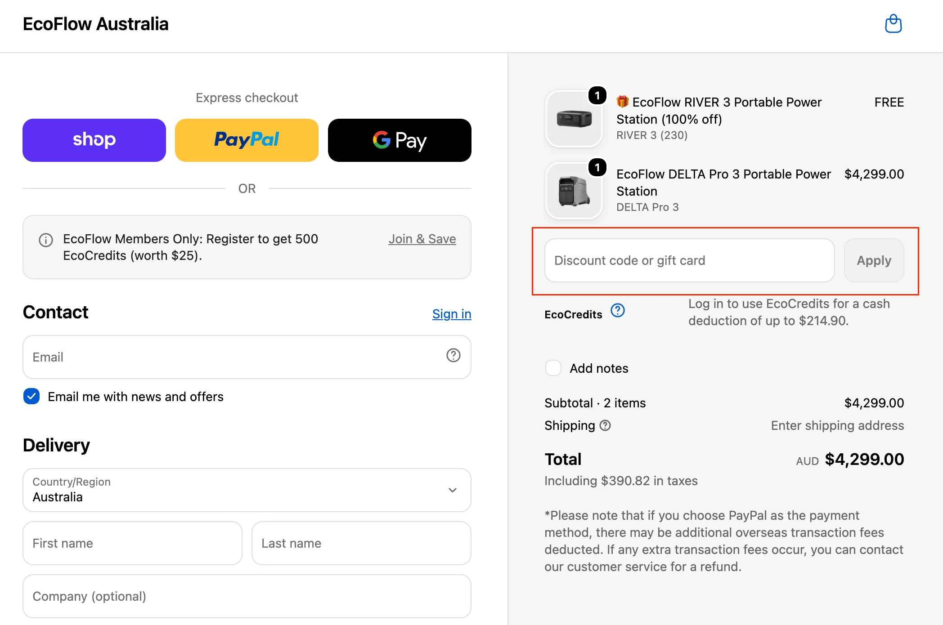Click the EcoFlow Australia store title

coord(95,24)
